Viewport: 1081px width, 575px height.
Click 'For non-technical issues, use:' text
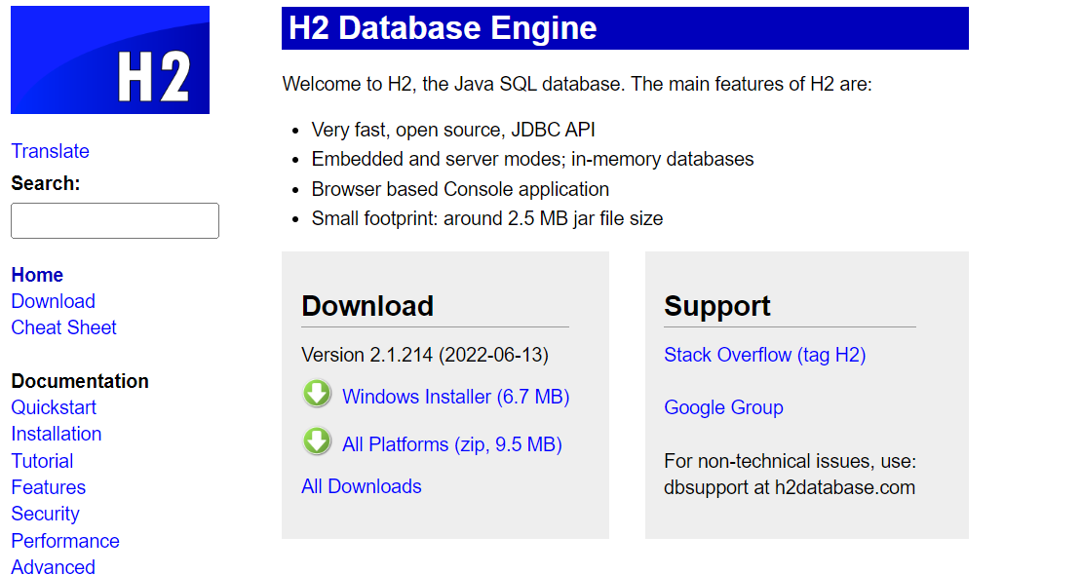pyautogui.click(x=791, y=461)
